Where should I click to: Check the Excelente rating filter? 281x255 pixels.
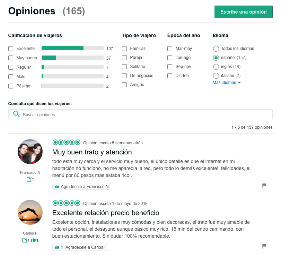tap(11, 49)
